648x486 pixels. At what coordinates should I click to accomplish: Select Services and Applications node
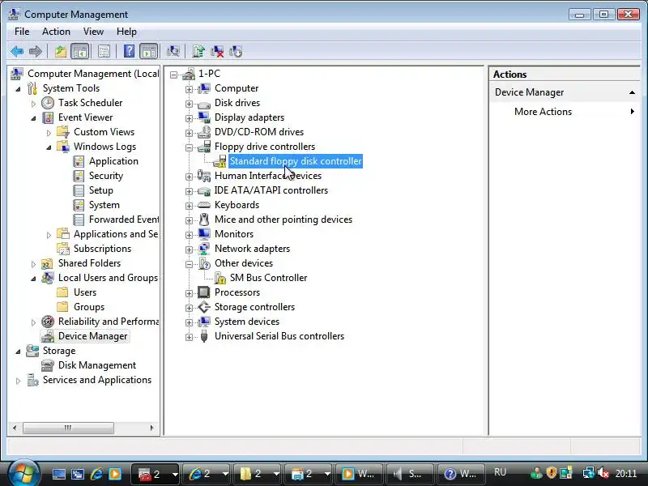coord(97,380)
